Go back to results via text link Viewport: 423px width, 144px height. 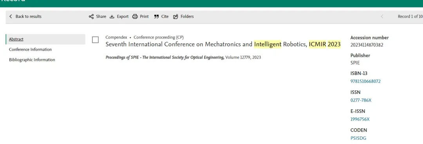pyautogui.click(x=28, y=16)
